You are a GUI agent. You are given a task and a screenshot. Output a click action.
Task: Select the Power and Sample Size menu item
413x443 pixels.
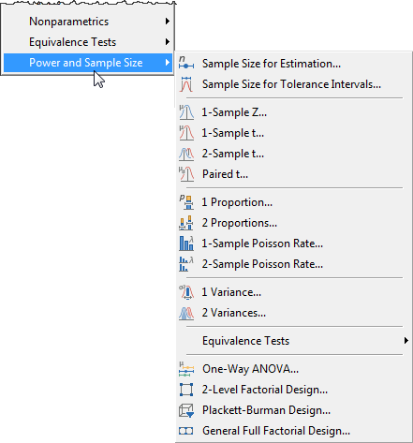pyautogui.click(x=88, y=63)
